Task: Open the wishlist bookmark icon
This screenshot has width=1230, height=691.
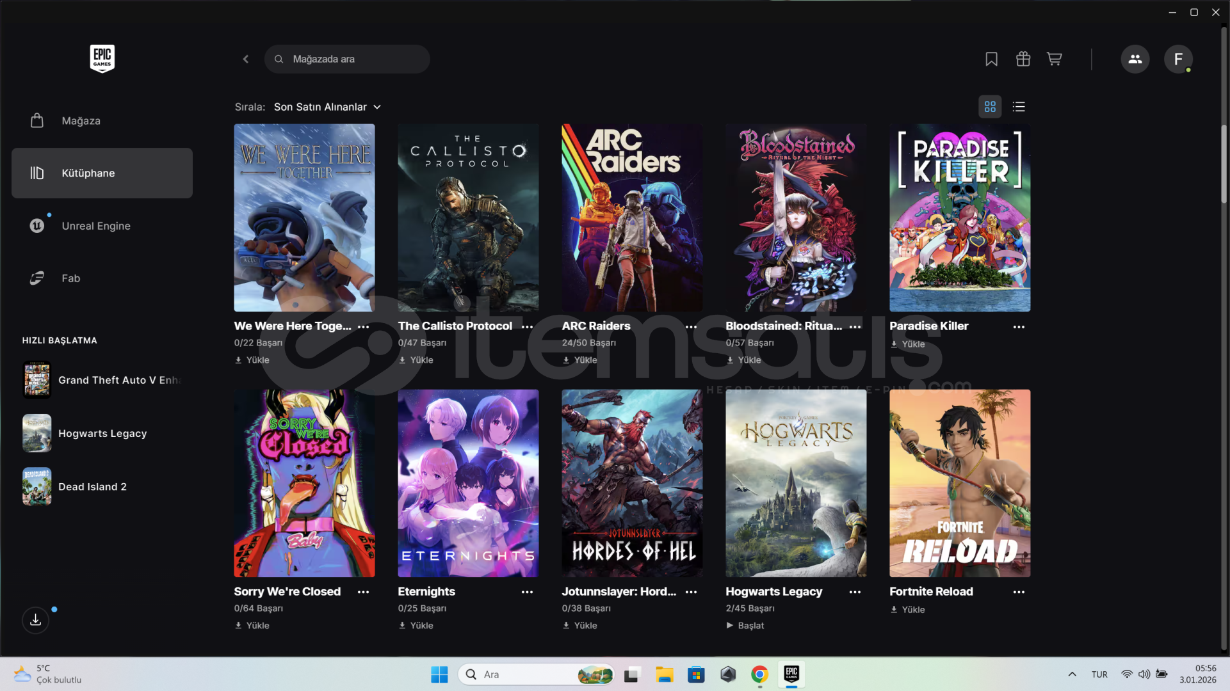Action: (x=991, y=59)
